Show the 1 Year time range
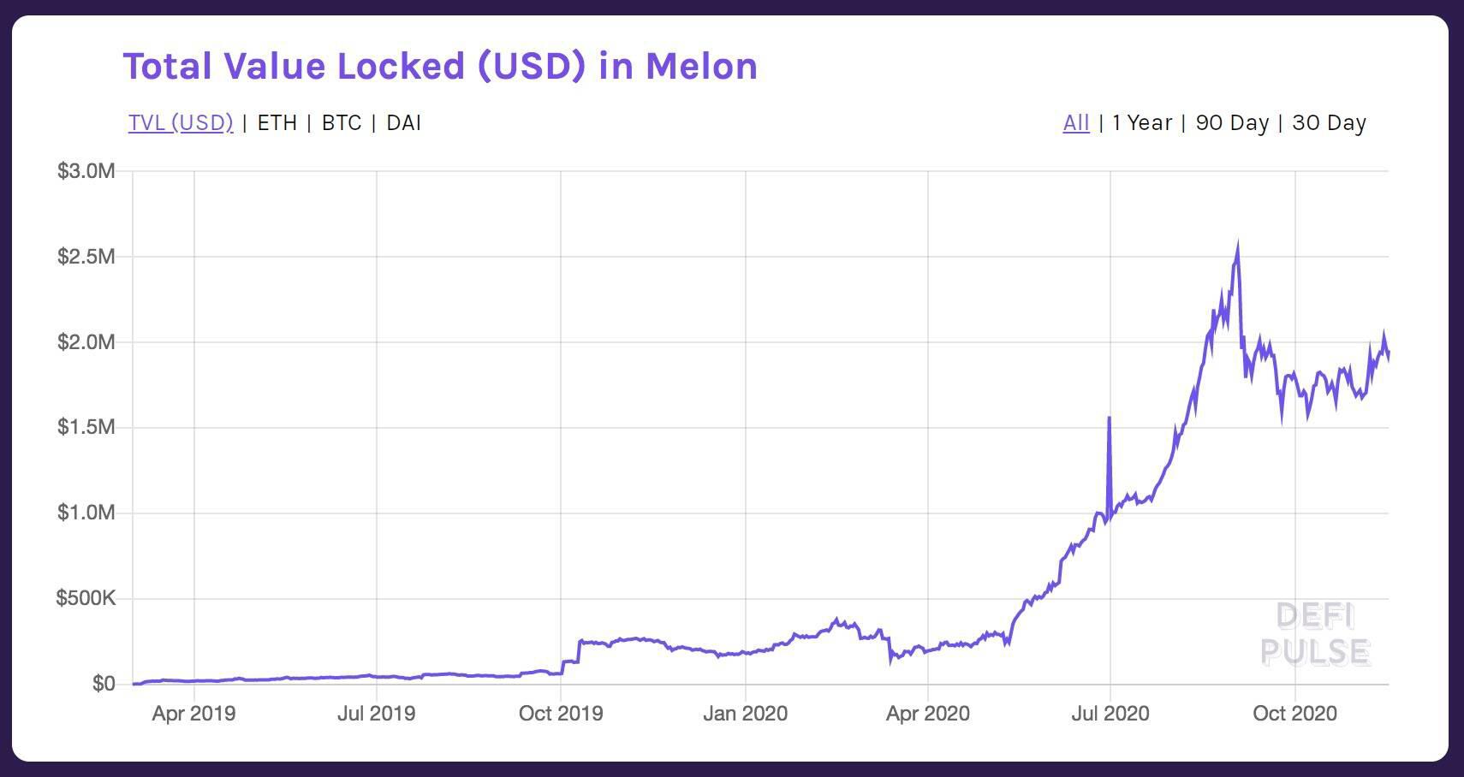 1142,122
